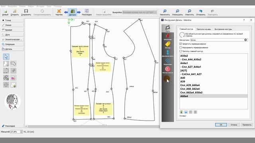This screenshot has width=255, height=143.
Task: Open the Пути section in dialog sidebar
Action: (x=168, y=28)
